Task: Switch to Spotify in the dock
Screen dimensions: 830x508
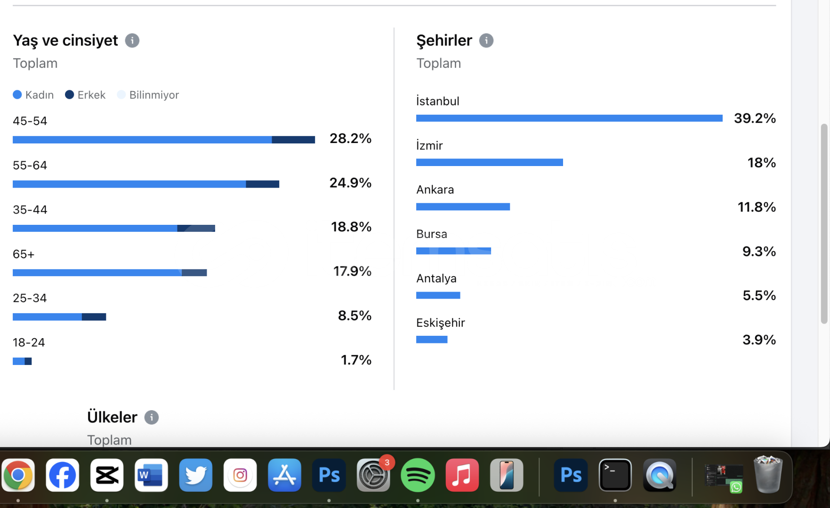Action: pos(418,475)
